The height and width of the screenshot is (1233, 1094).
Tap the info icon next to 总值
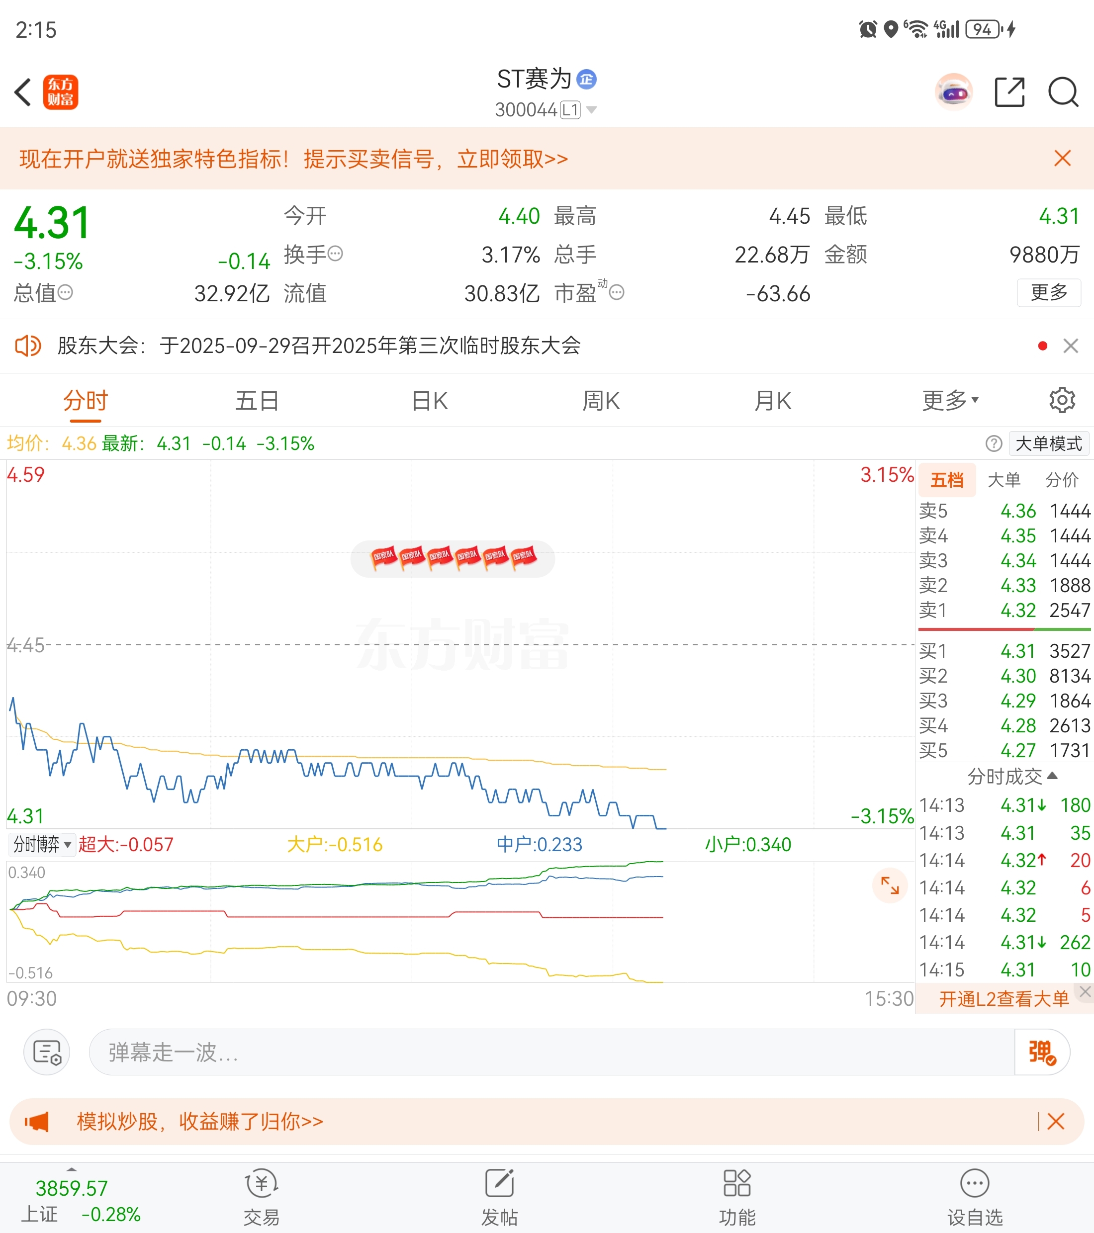click(x=65, y=292)
